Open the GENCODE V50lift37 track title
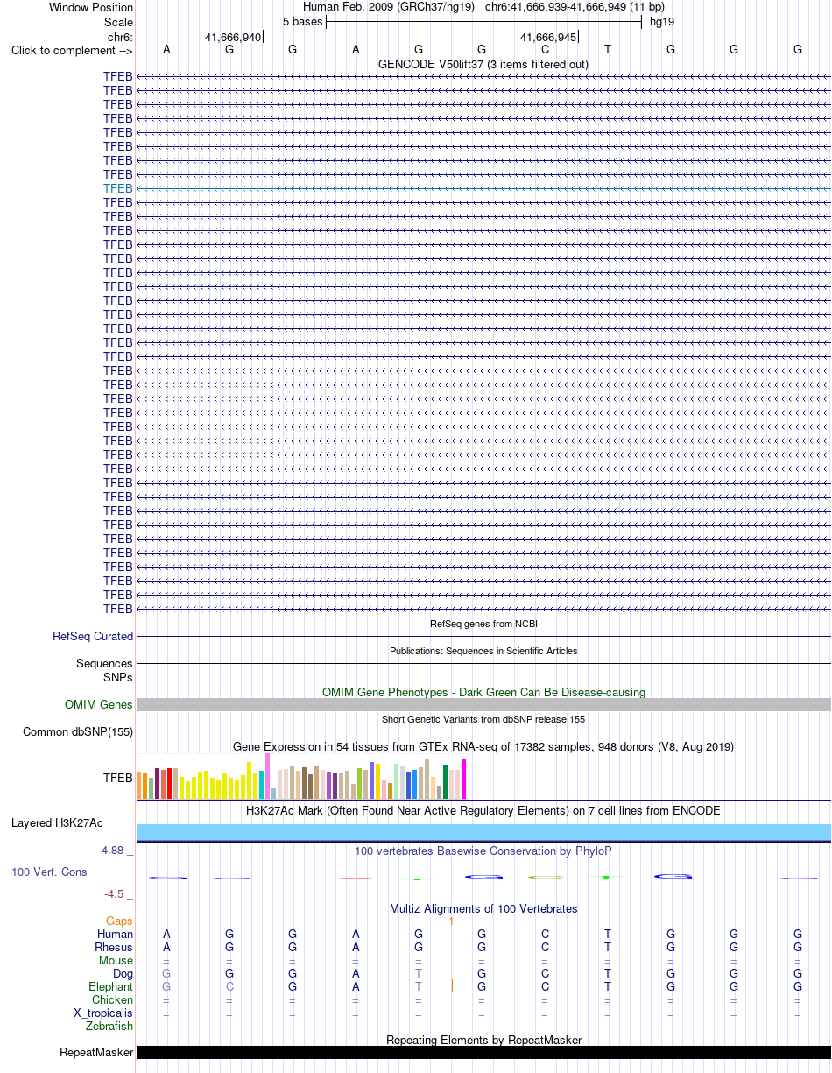 (x=483, y=64)
